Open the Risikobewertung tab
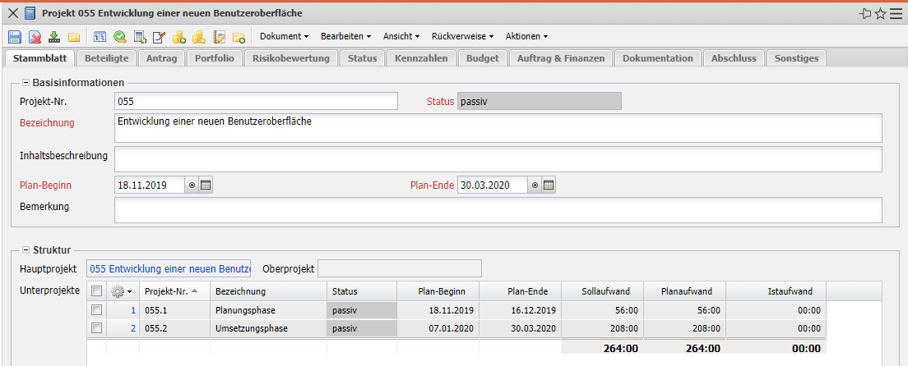The image size is (908, 366). coord(290,58)
